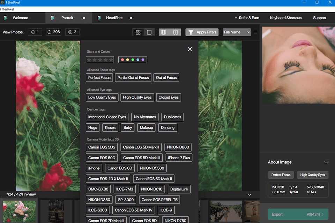Filter by Canon EOS 5DS camera

(102, 147)
